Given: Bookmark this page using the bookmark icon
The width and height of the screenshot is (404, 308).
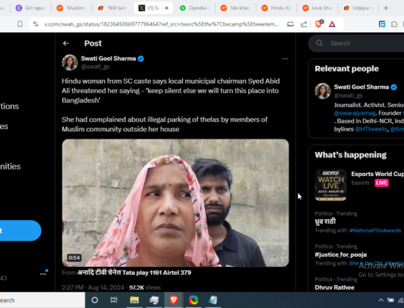Looking at the screenshot, I should [x=20, y=24].
